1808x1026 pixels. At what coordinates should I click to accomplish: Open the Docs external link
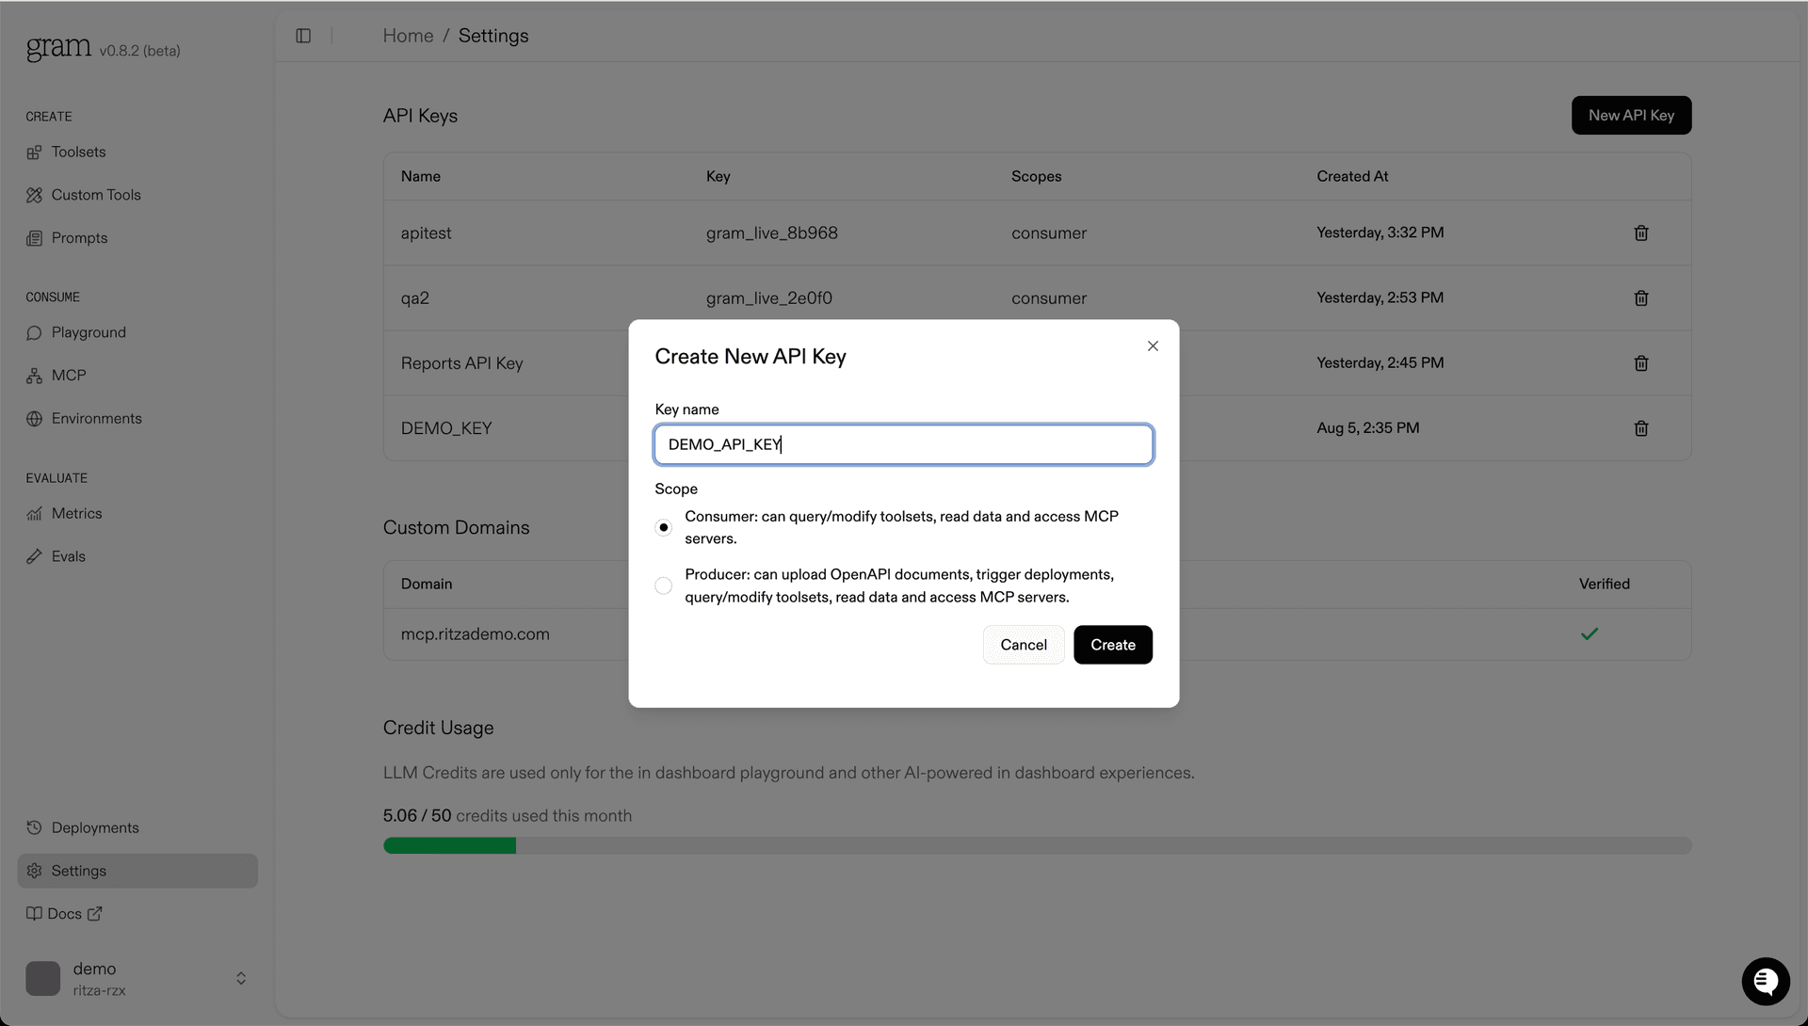[65, 913]
